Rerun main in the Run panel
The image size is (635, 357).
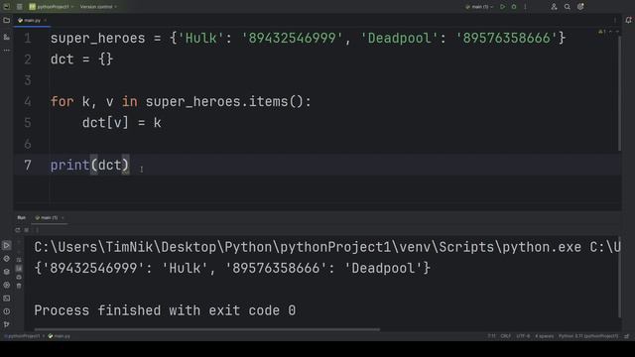click(18, 230)
